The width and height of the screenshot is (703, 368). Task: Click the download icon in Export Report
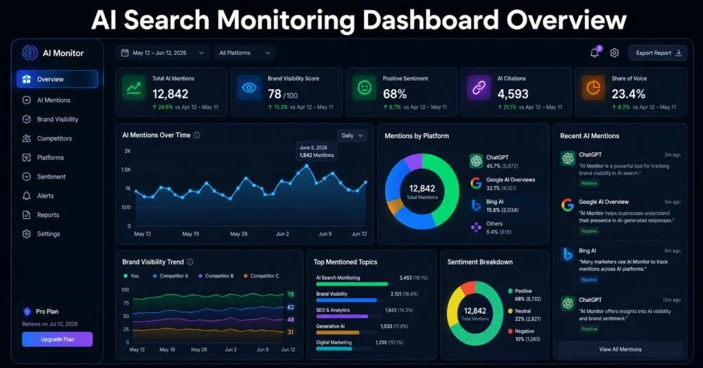[679, 53]
